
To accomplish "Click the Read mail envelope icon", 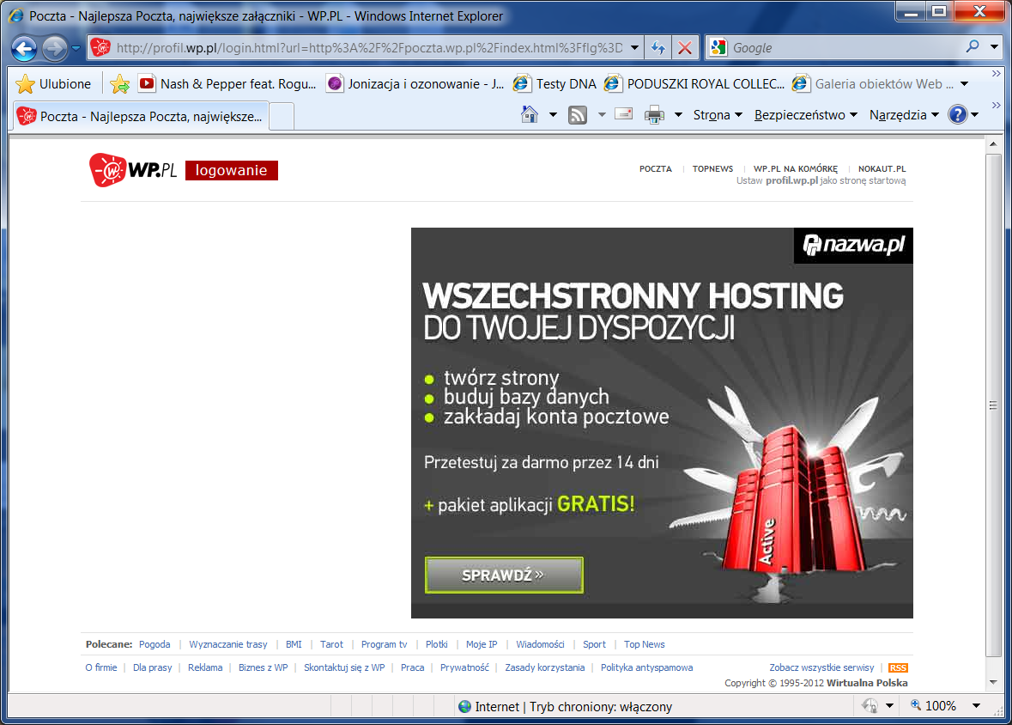I will pos(623,114).
